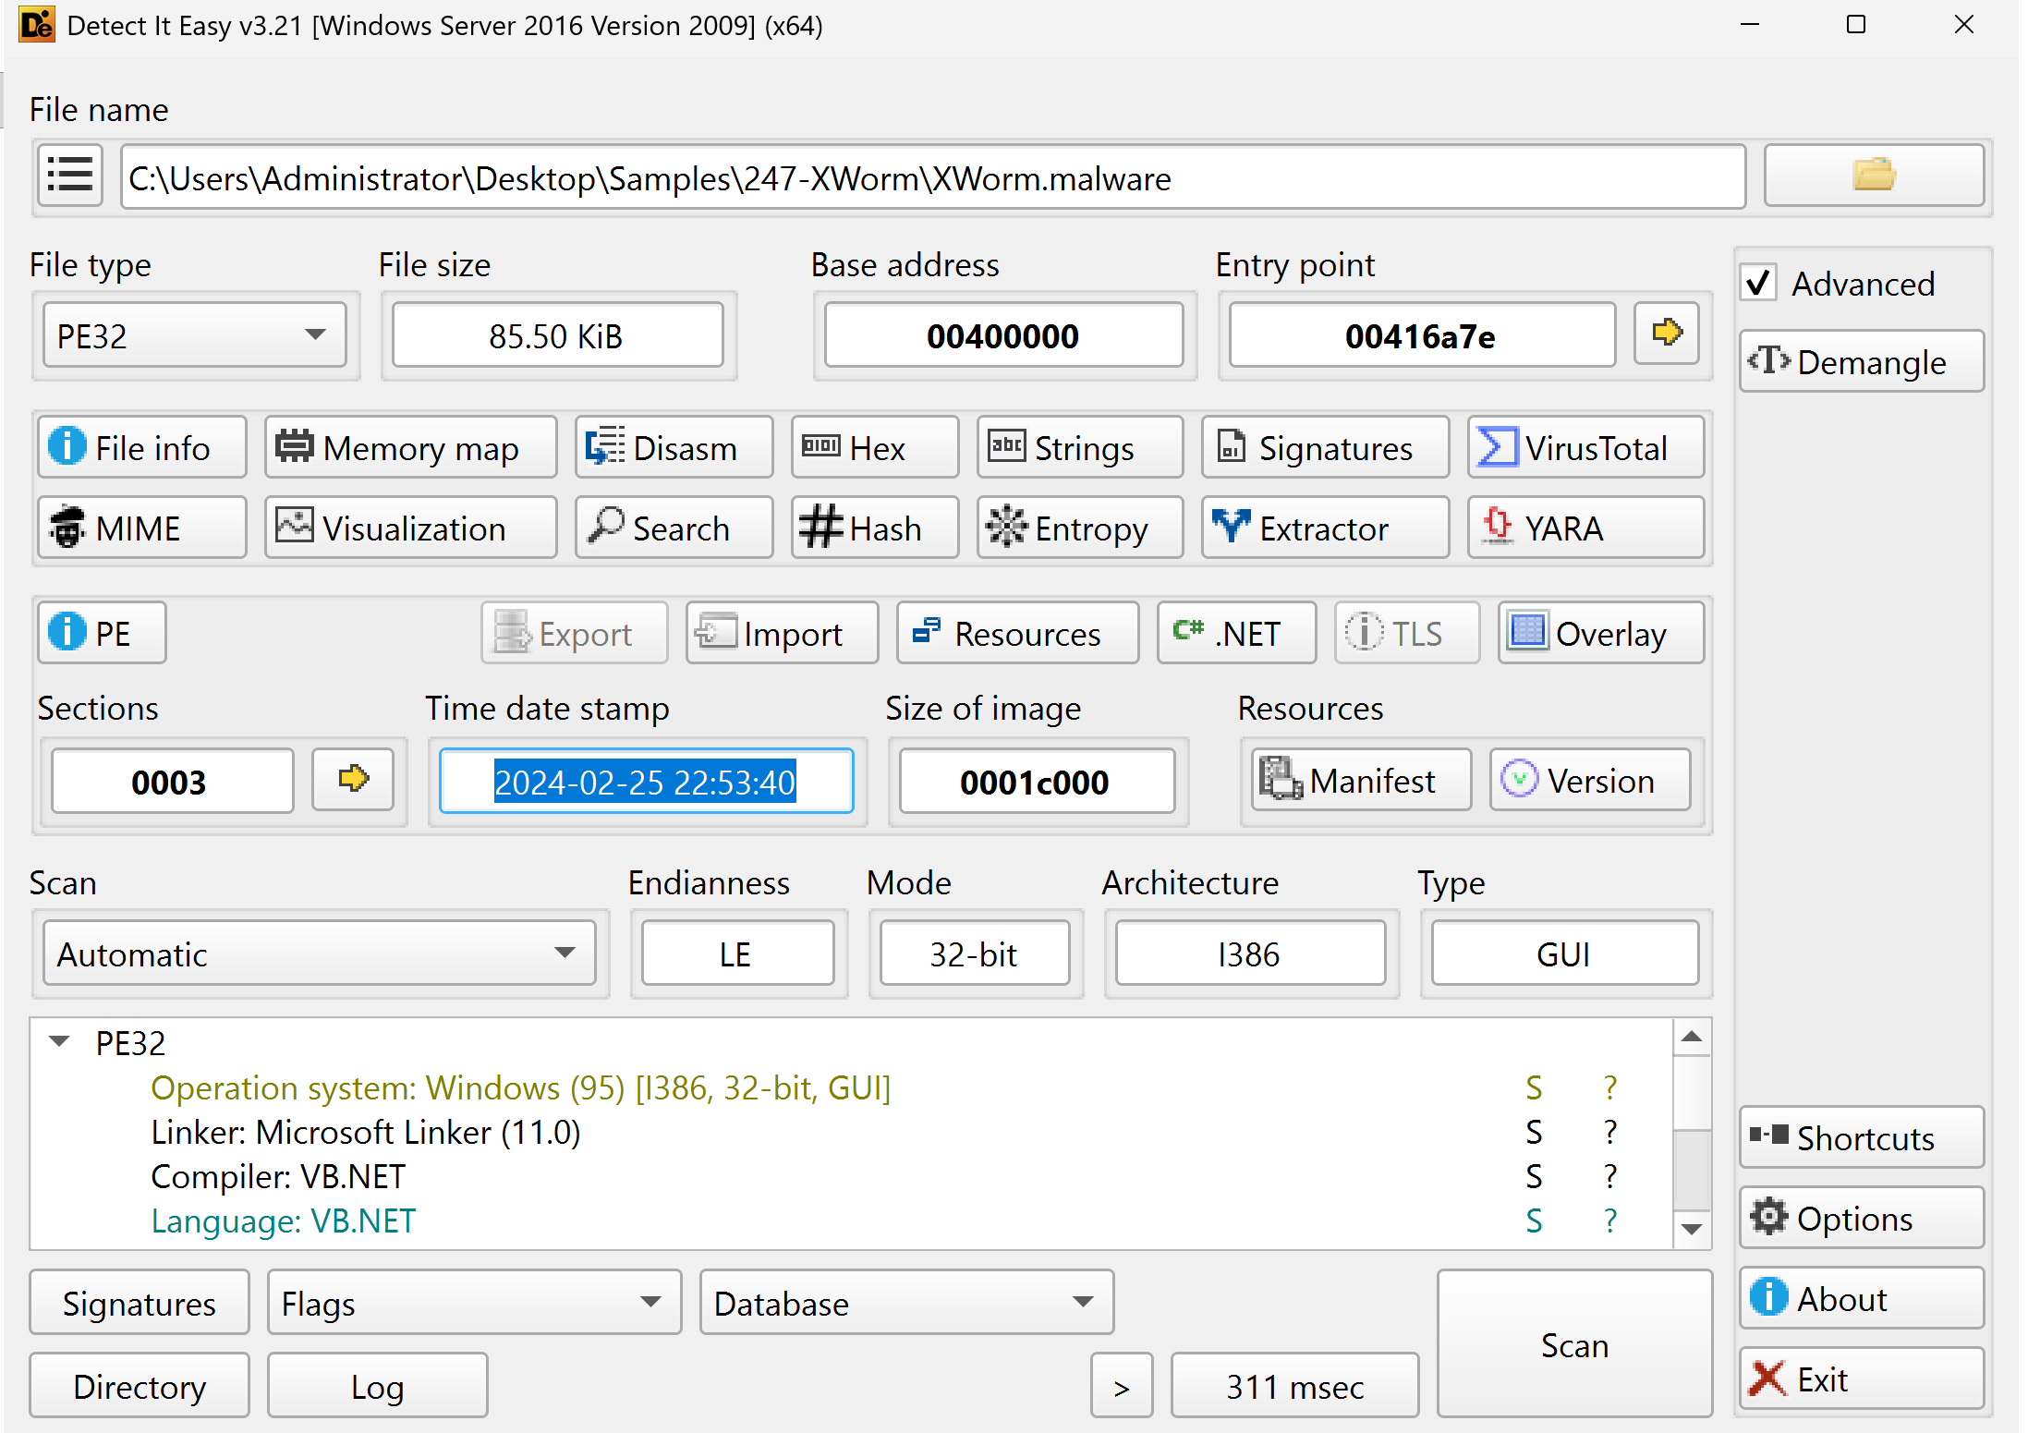Open Options dialog
Viewport: 2028px width, 1433px height.
(1861, 1218)
